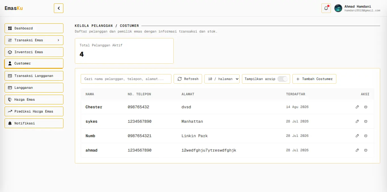
Task: Click the email hamdani5519@gmail.com
Action: pyautogui.click(x=362, y=10)
